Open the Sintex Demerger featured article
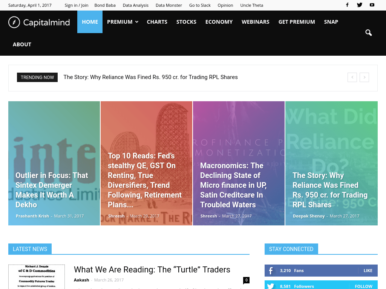The image size is (386, 289). [x=52, y=190]
